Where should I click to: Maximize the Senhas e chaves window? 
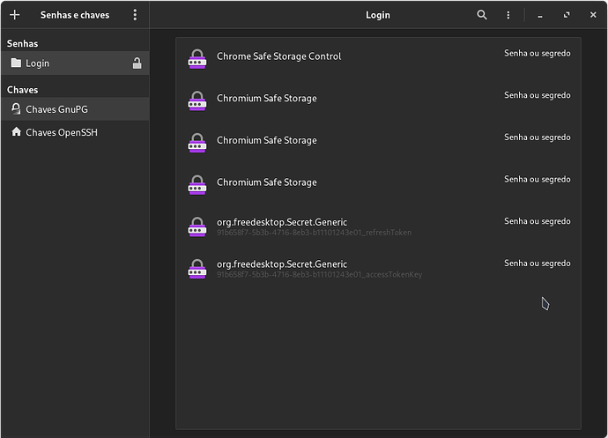[566, 15]
